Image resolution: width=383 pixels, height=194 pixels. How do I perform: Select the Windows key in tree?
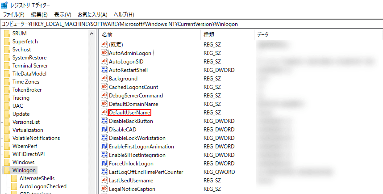(x=23, y=162)
